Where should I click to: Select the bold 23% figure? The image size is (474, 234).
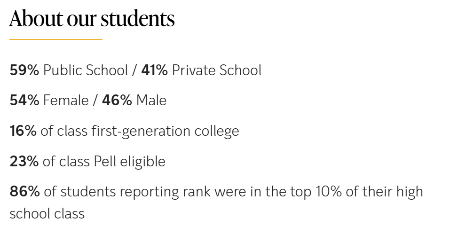(24, 162)
